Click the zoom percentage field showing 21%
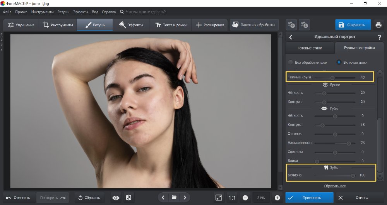This screenshot has height=205, width=387. pyautogui.click(x=261, y=198)
